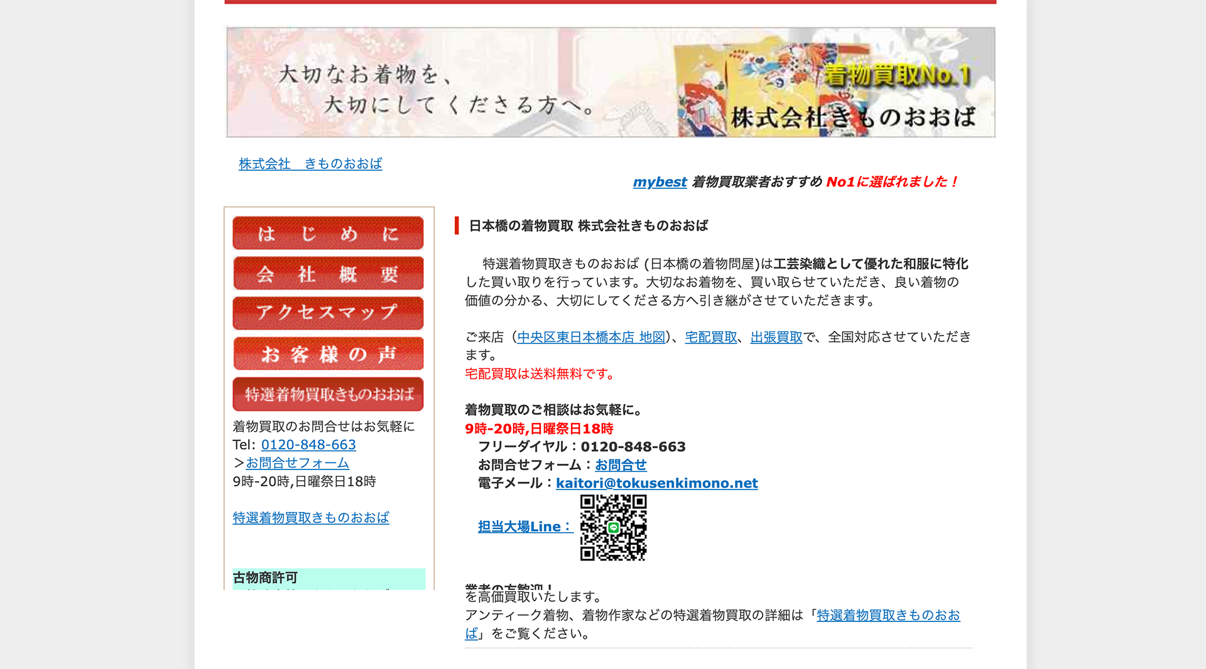Viewport: 1206px width, 669px height.
Task: Open the mybest link
Action: (x=660, y=182)
